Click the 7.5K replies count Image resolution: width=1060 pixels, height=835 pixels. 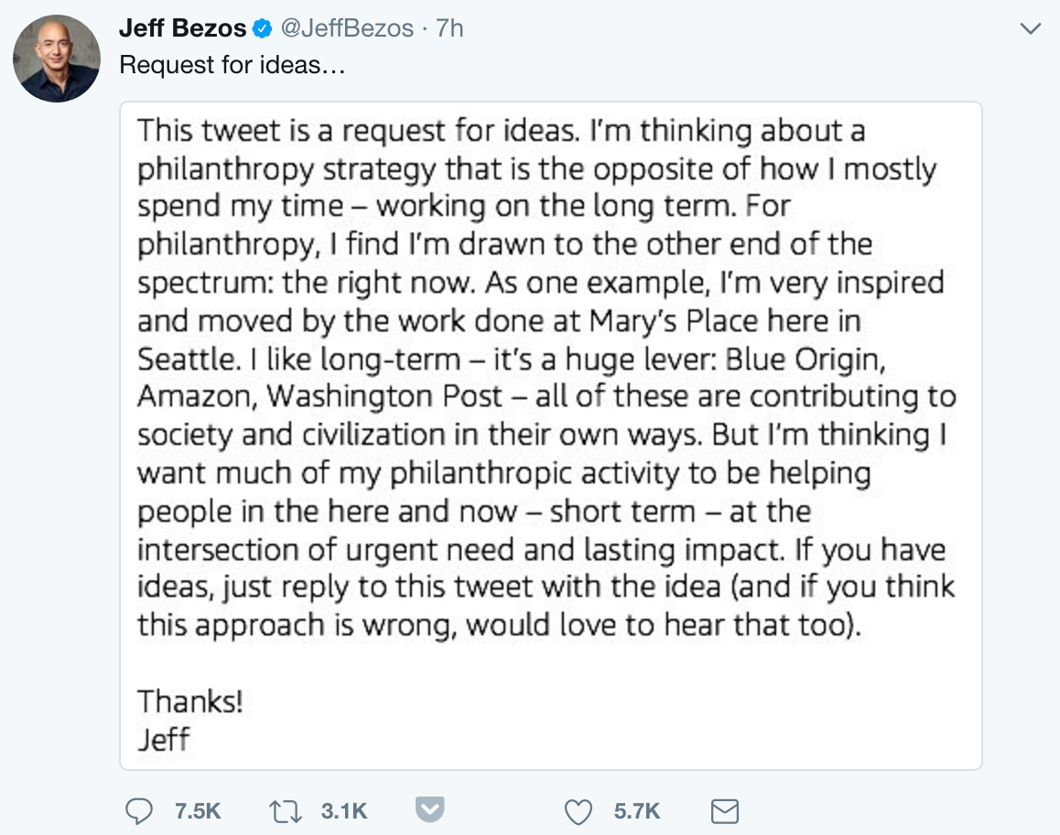197,810
